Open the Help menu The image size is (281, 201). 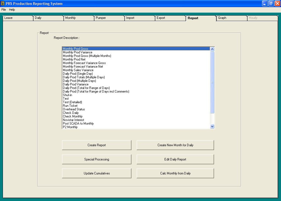click(x=12, y=10)
